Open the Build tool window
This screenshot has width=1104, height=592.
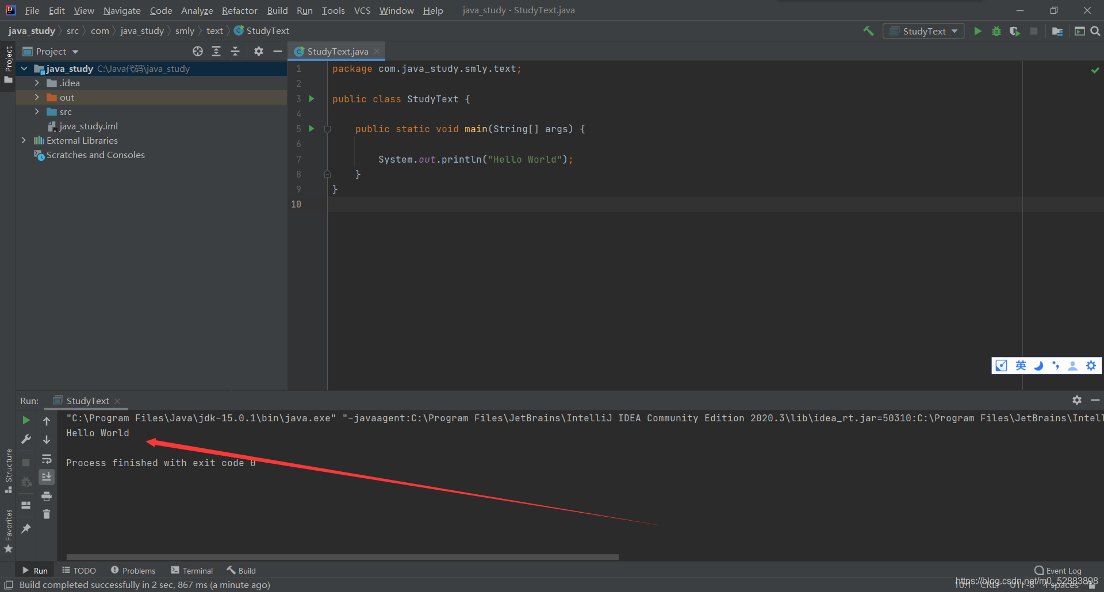pyautogui.click(x=241, y=570)
